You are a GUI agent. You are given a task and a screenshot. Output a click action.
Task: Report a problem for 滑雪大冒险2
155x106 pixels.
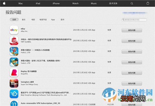click(x=132, y=52)
